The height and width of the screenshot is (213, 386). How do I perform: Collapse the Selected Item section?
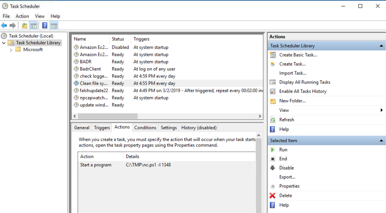382,140
